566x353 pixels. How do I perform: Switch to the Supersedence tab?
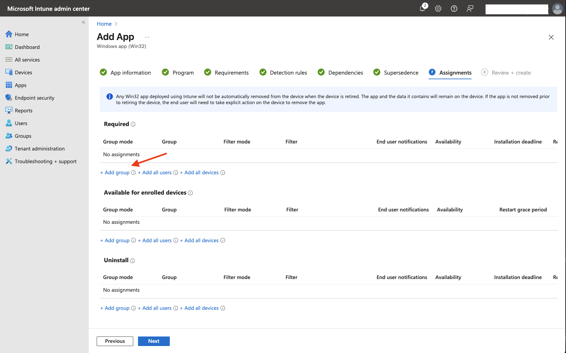tap(401, 72)
